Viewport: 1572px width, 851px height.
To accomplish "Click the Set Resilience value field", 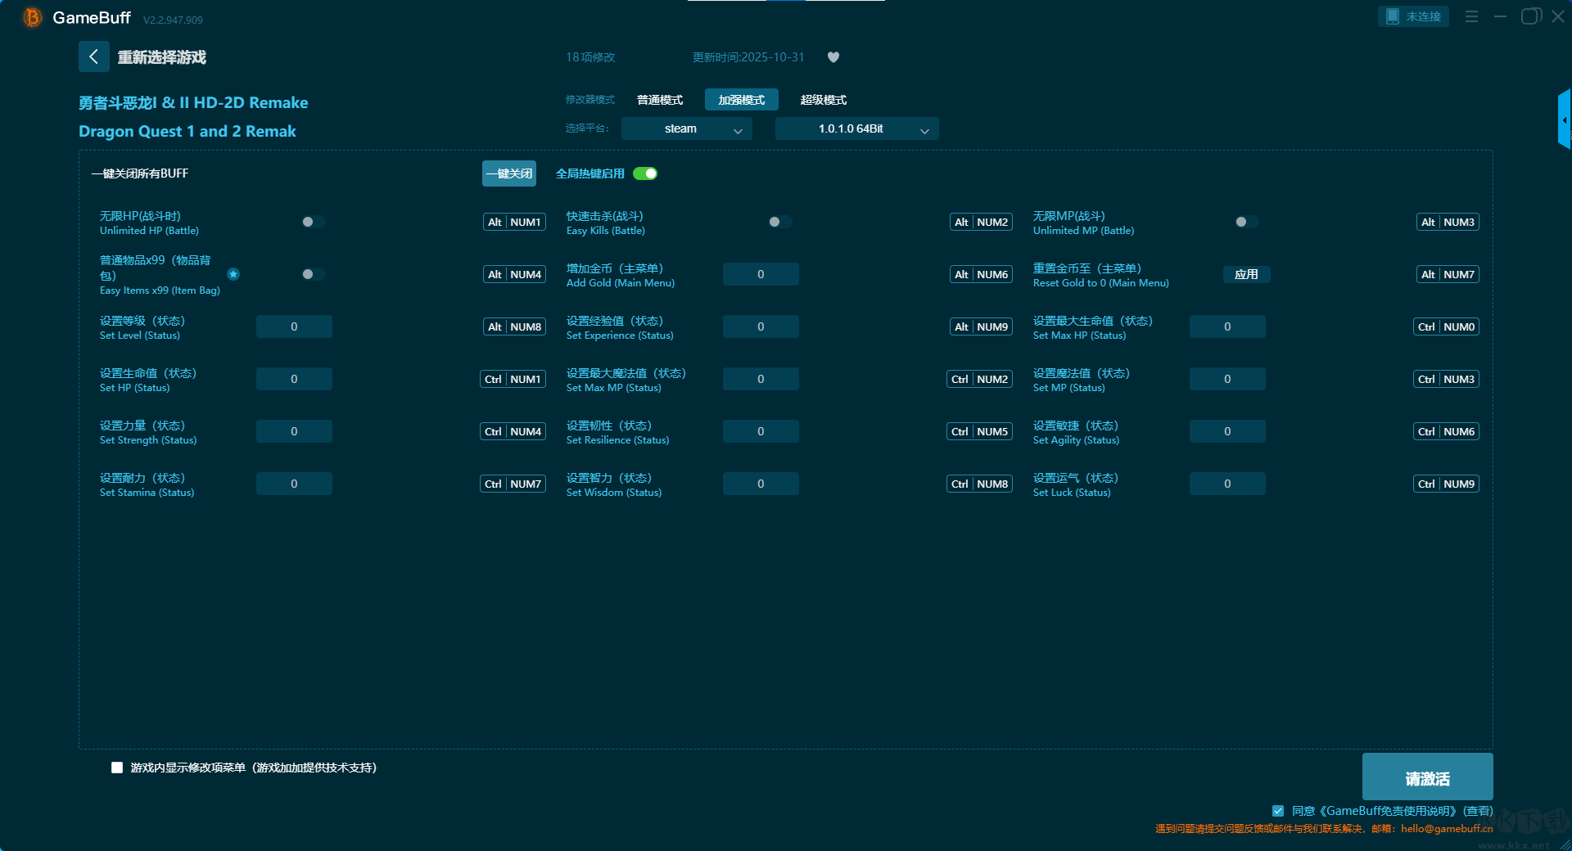I will click(761, 431).
